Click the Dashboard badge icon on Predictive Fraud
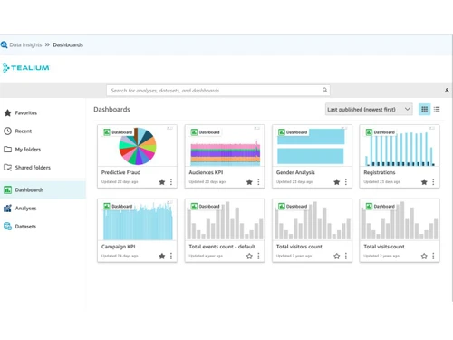Viewport: 453px width, 340px height. (x=107, y=132)
